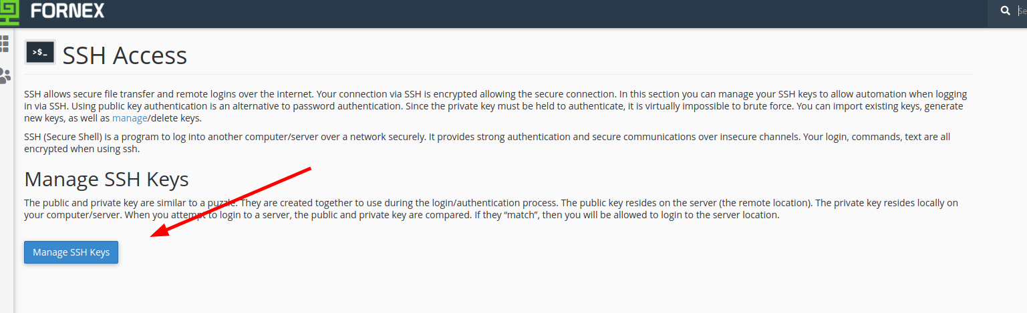Screen dimensions: 1027x313
Task: Click the magnifying glass search icon
Action: [x=1005, y=11]
